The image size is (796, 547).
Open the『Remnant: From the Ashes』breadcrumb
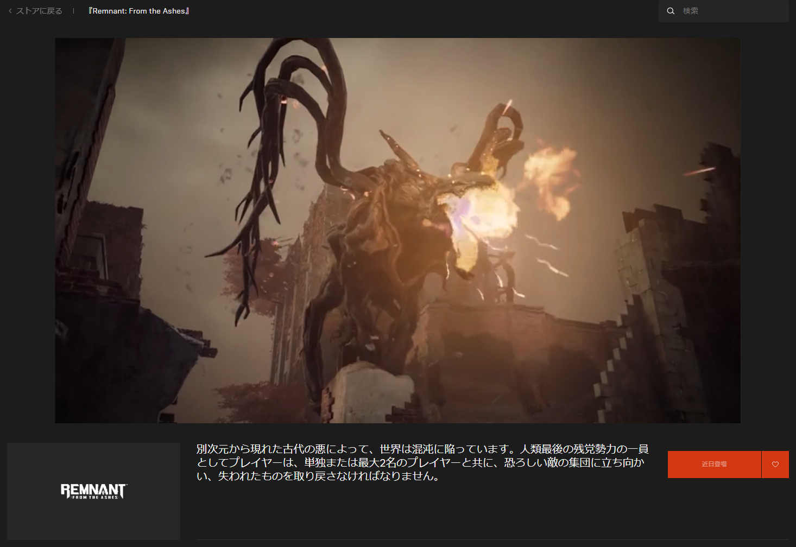[x=139, y=11]
